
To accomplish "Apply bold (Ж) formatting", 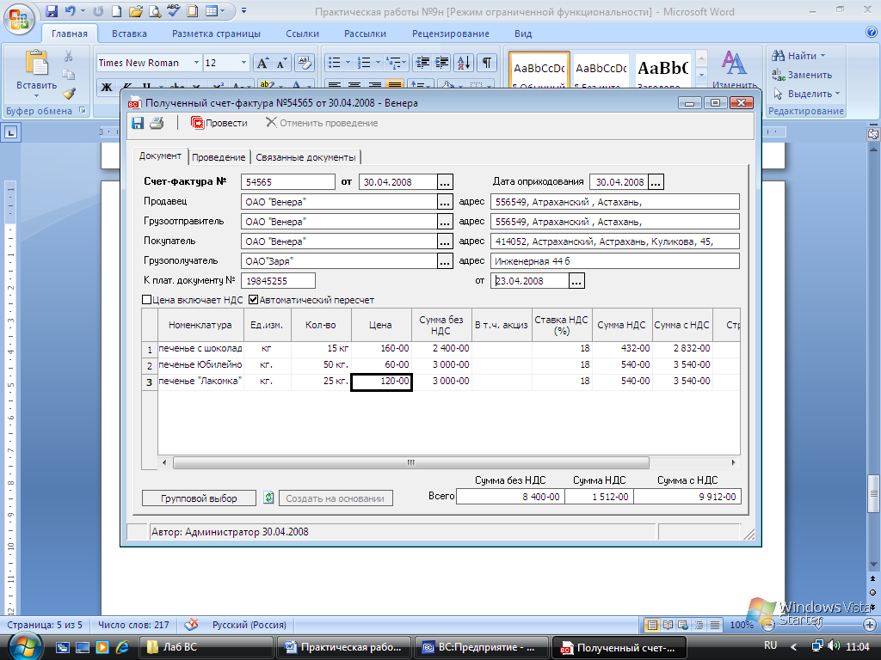I will point(106,87).
